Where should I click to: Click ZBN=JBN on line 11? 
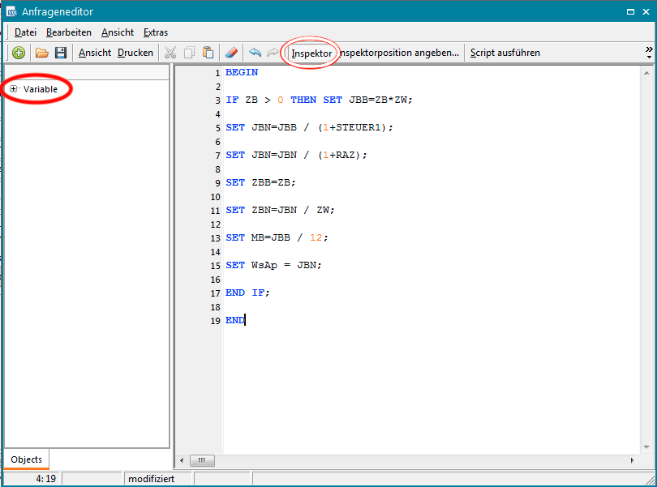click(274, 211)
